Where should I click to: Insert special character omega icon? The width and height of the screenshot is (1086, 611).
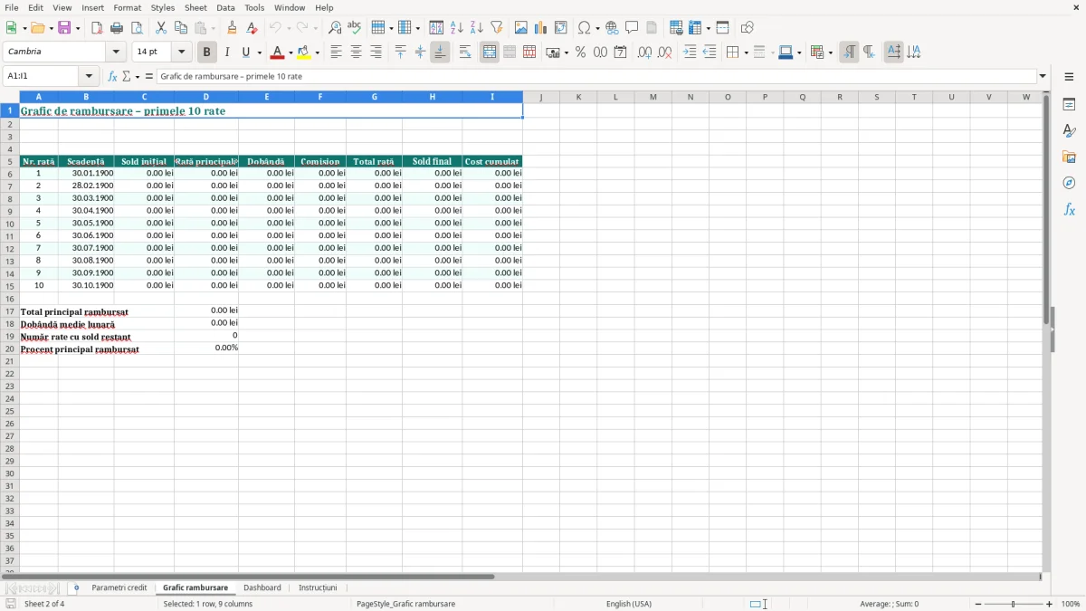point(584,28)
